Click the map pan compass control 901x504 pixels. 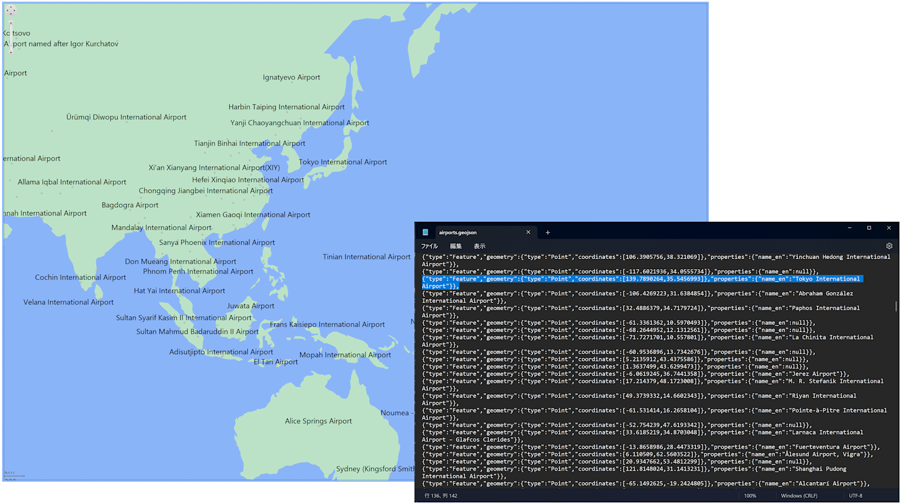point(11,10)
